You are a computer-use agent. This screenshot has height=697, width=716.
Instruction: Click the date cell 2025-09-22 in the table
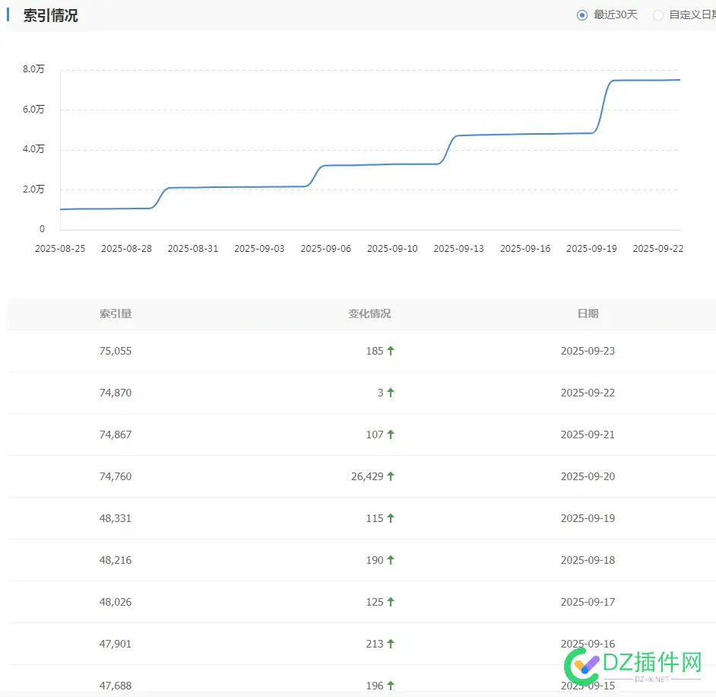tap(588, 393)
